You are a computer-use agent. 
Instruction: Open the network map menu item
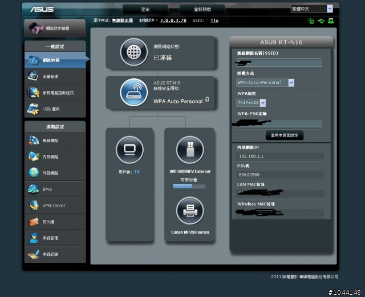click(55, 60)
